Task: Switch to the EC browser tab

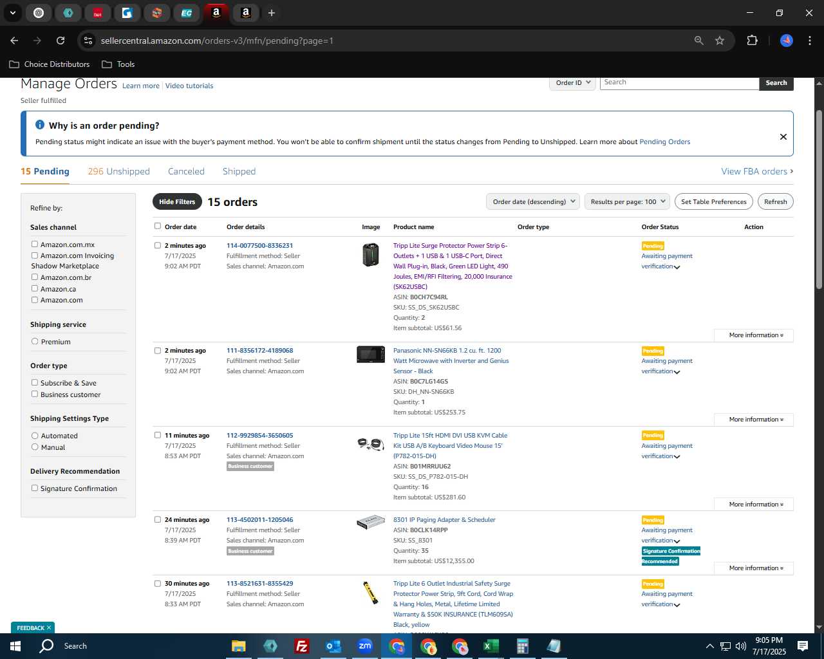Action: coord(187,13)
